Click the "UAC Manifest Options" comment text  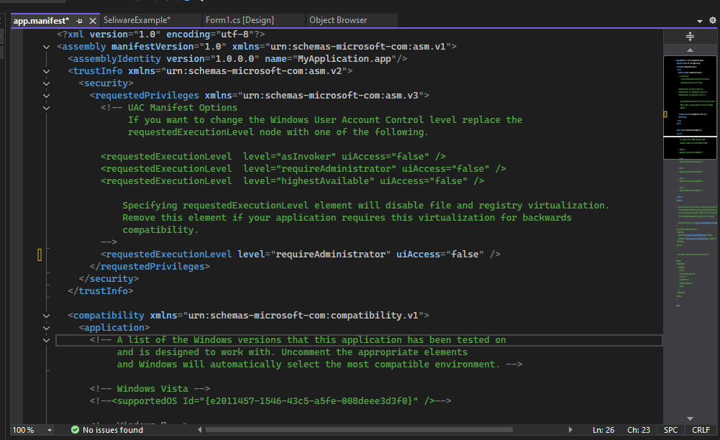point(182,108)
